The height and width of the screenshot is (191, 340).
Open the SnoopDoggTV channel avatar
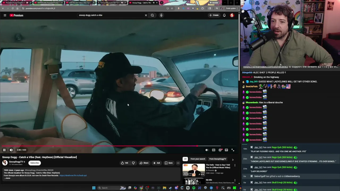coord(5,163)
